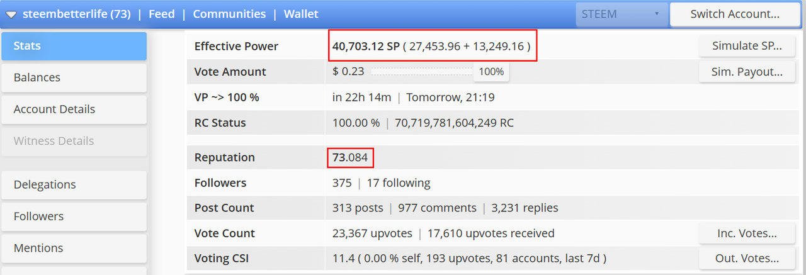Screen dimensions: 806x275
Task: Click the '23,367 upvotes' count
Action: click(x=373, y=233)
